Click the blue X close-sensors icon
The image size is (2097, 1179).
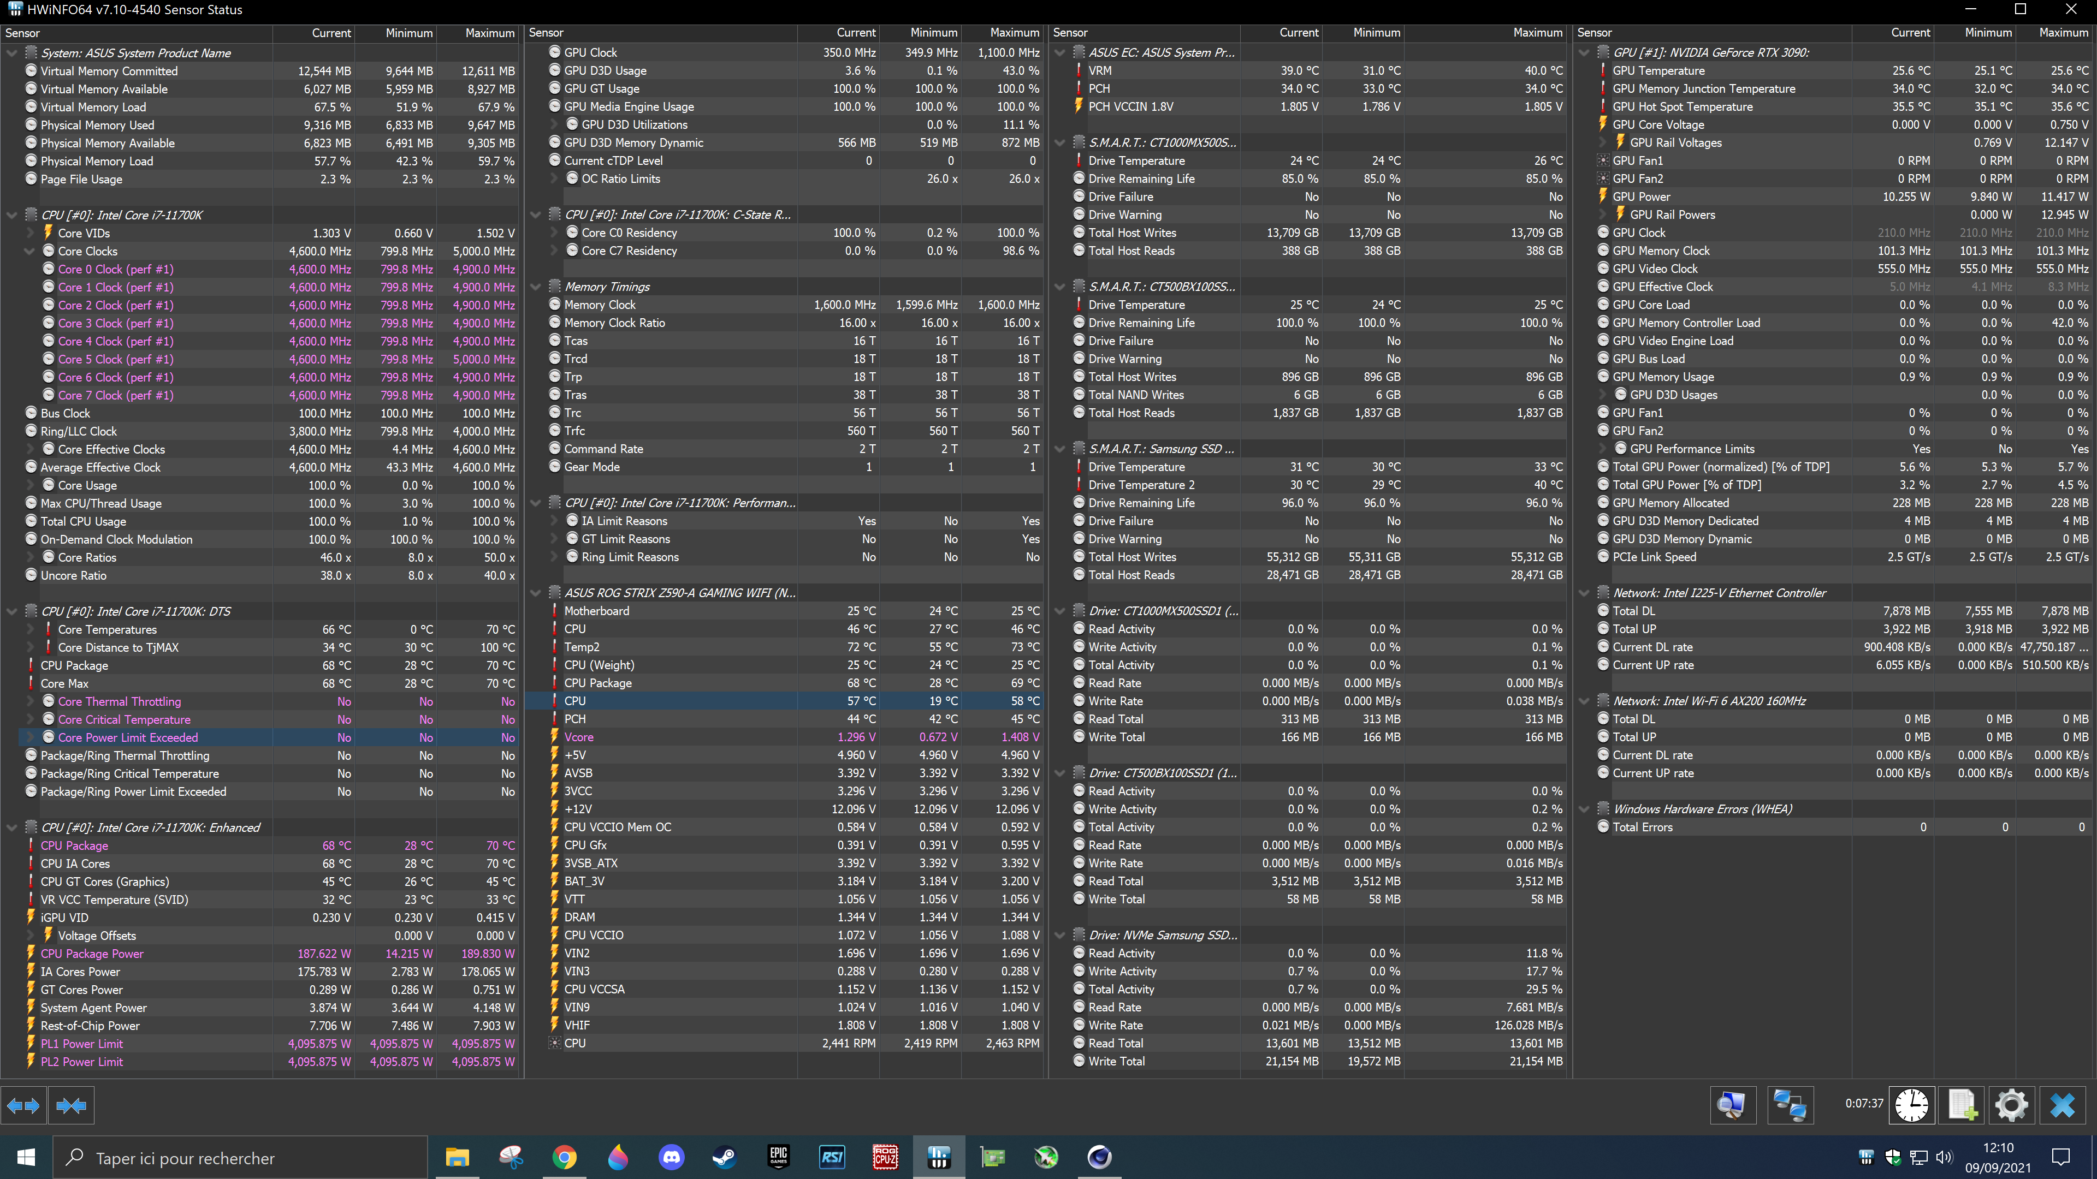(2062, 1105)
